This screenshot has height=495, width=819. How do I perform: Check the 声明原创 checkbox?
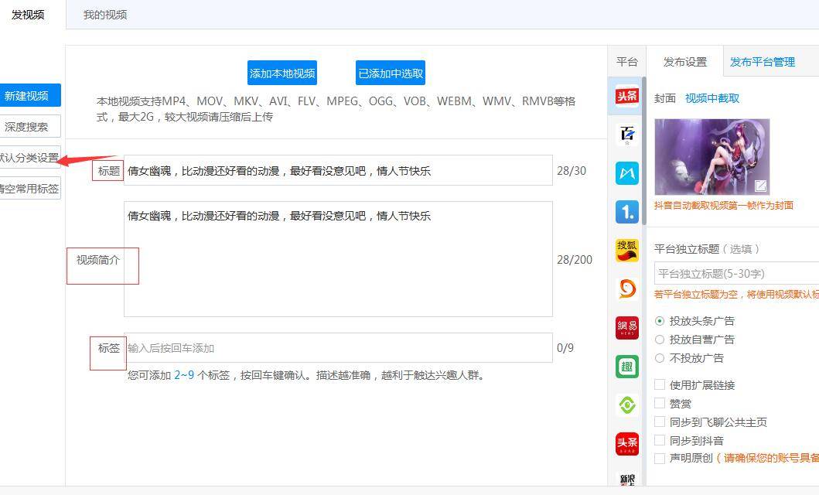pos(660,459)
